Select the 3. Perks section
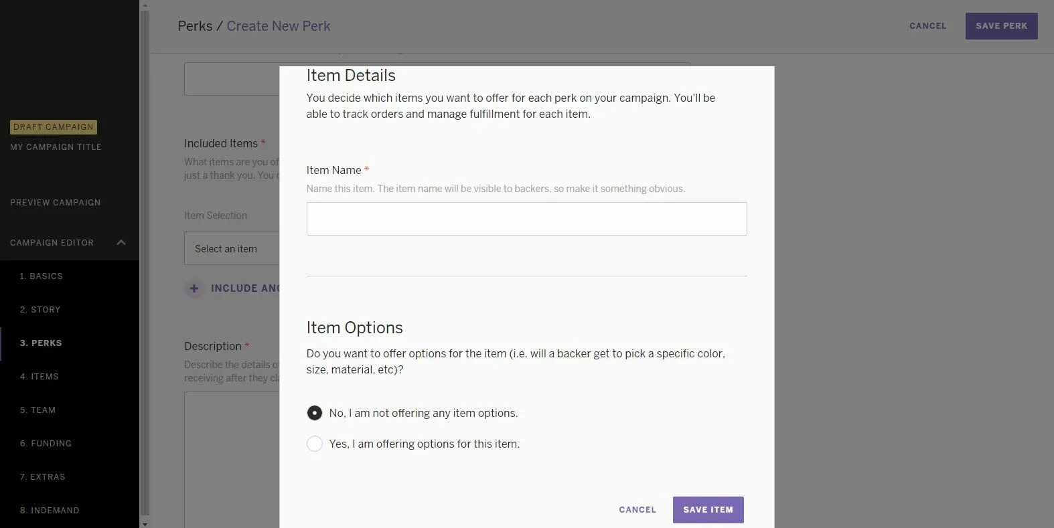This screenshot has height=528, width=1054. [41, 343]
